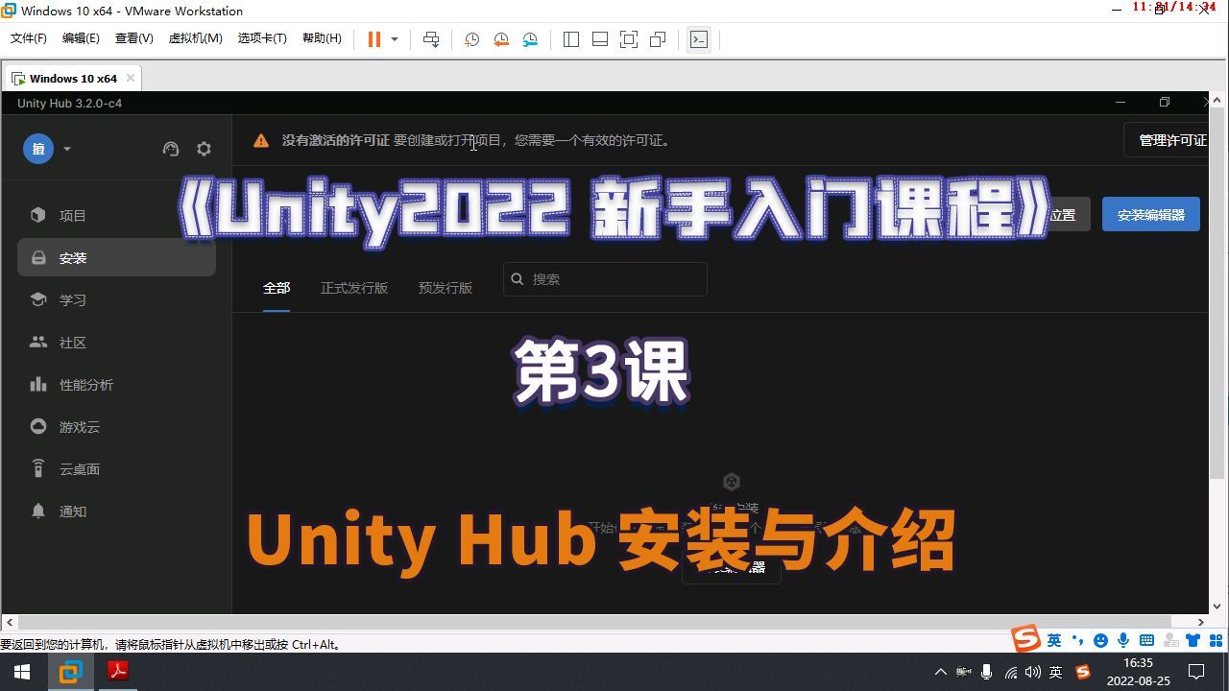This screenshot has height=691, width=1229.
Task: Switch to the 正式发行版 tab
Action: (x=354, y=288)
